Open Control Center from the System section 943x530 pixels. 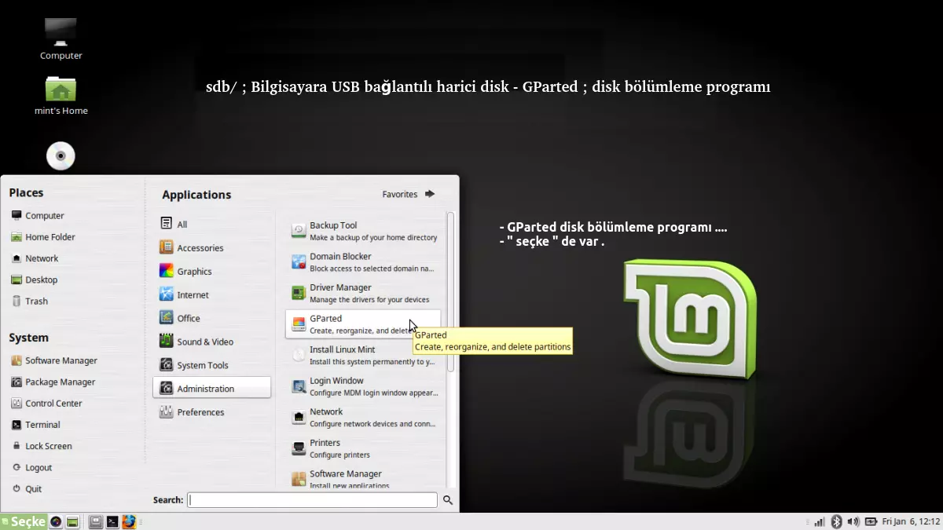(x=53, y=403)
